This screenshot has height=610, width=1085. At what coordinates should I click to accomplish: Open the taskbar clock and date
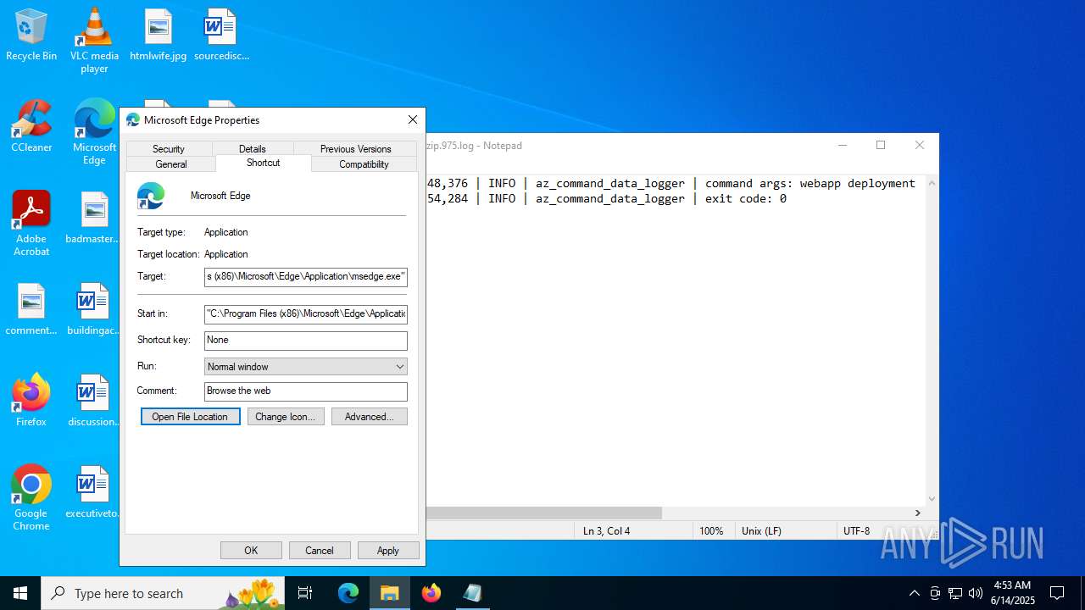click(1012, 593)
